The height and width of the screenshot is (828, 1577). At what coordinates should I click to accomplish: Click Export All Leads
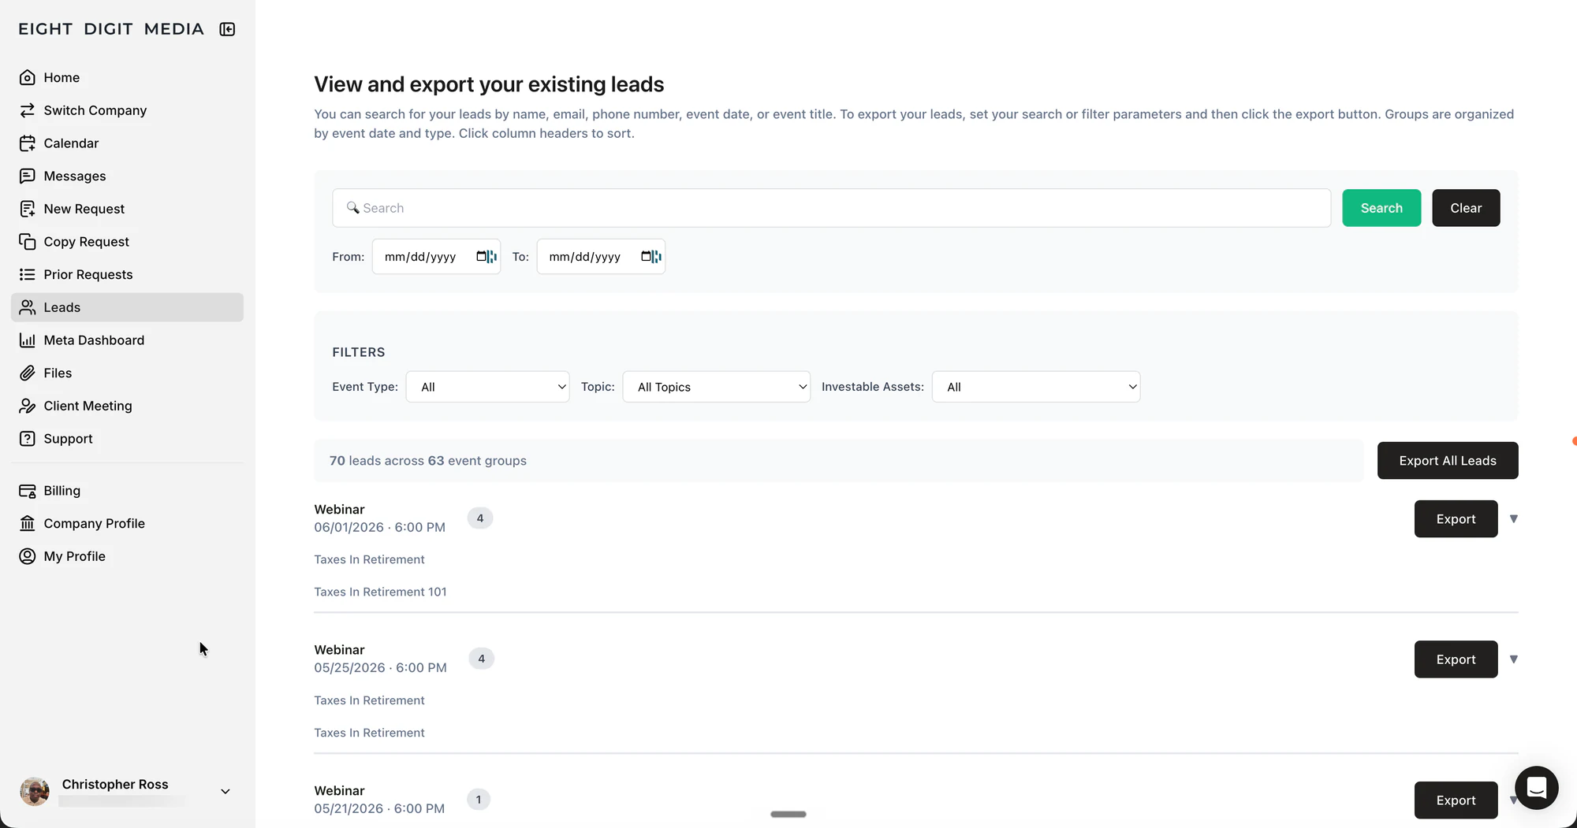coord(1448,461)
